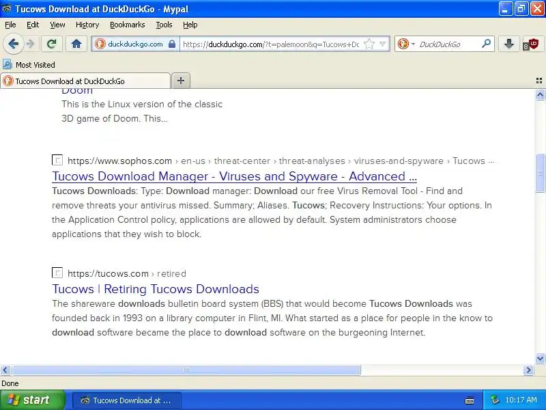Select the Tucows Download at DuckDuckGo tab
The image size is (546, 410).
[x=85, y=81]
